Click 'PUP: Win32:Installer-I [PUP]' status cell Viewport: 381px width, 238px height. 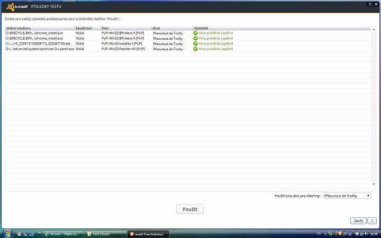click(122, 44)
